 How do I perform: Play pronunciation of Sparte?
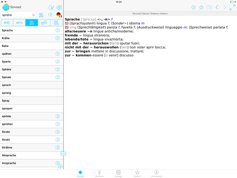tap(57, 62)
